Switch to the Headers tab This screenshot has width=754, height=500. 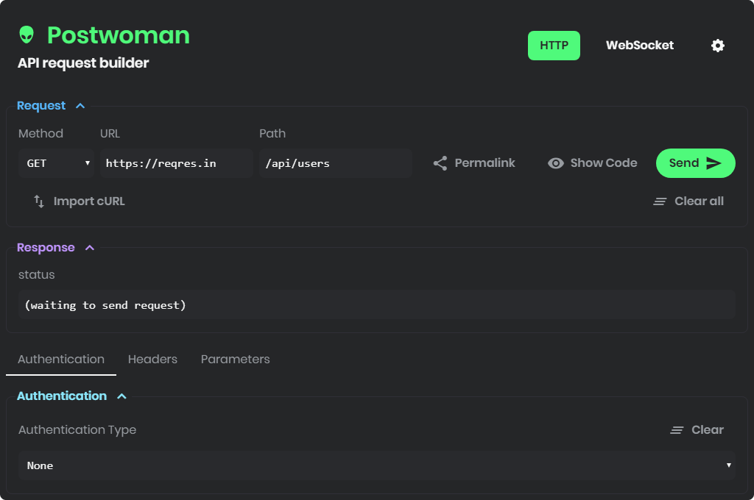[x=152, y=359]
